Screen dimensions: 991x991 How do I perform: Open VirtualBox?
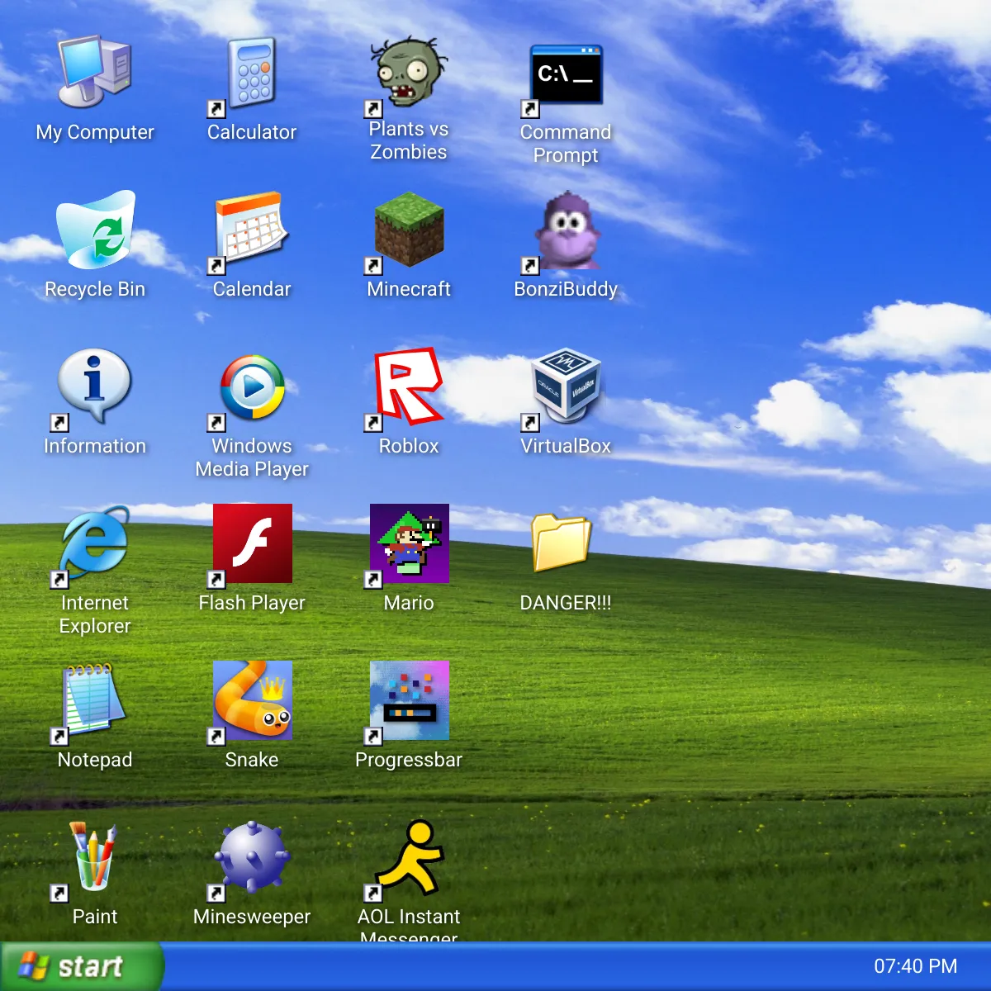(x=566, y=386)
